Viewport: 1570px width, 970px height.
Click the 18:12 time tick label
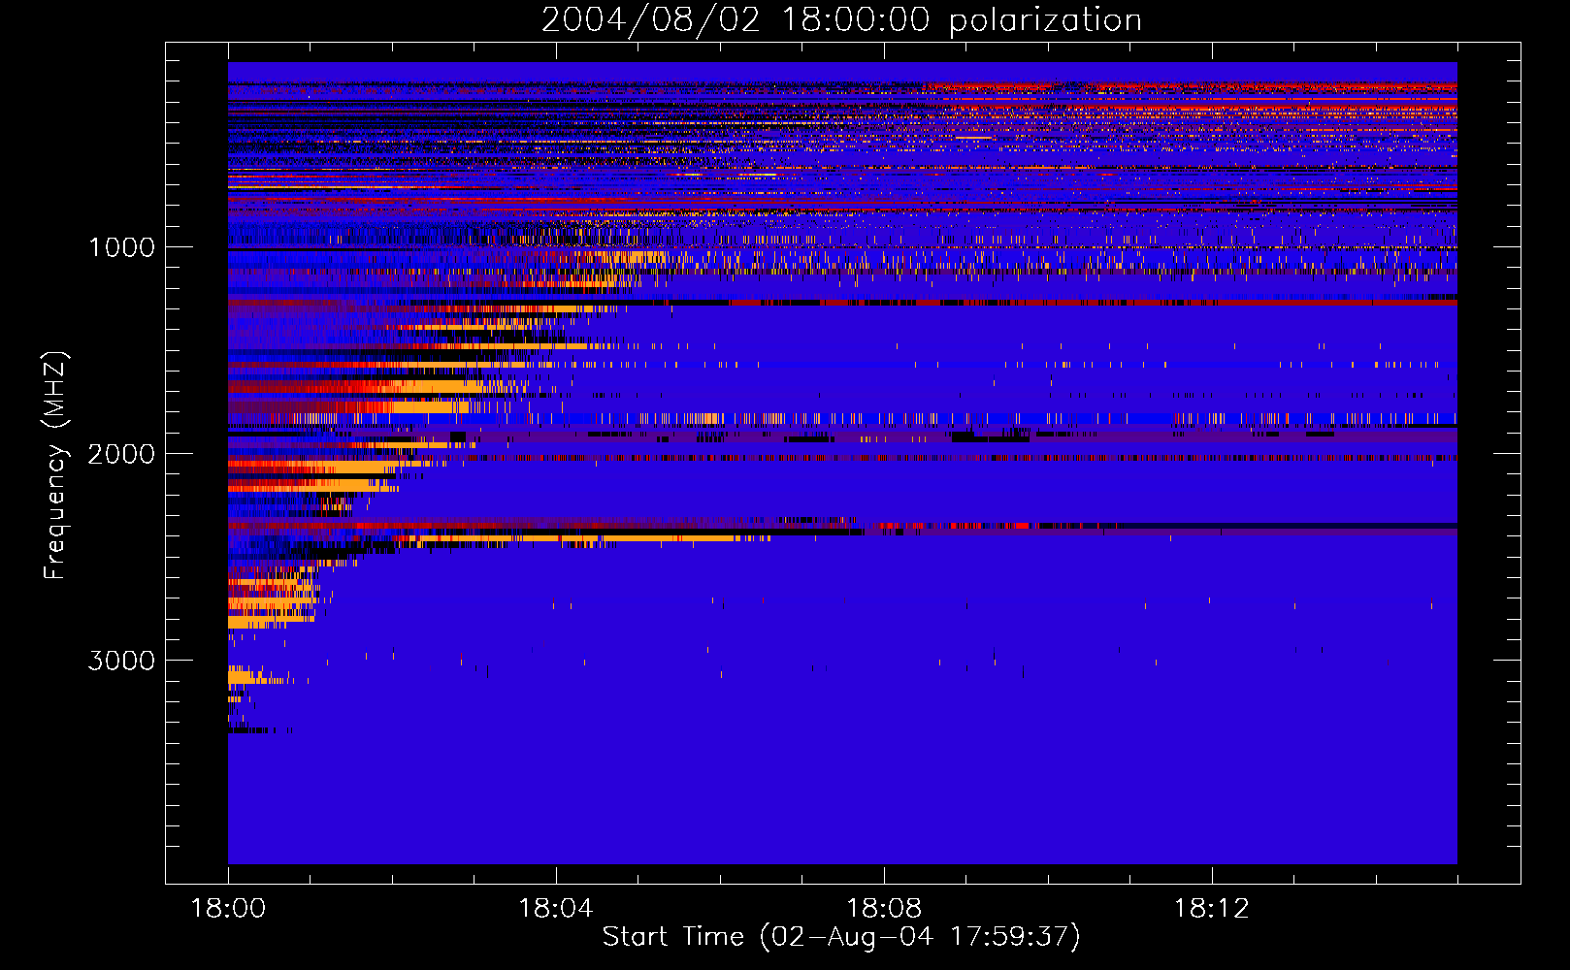point(1212,909)
